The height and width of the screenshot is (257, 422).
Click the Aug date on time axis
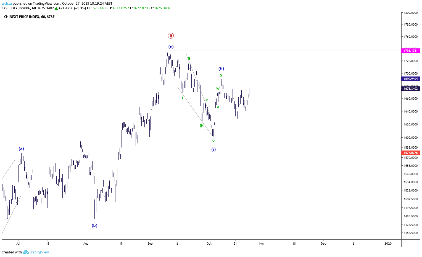click(86, 244)
